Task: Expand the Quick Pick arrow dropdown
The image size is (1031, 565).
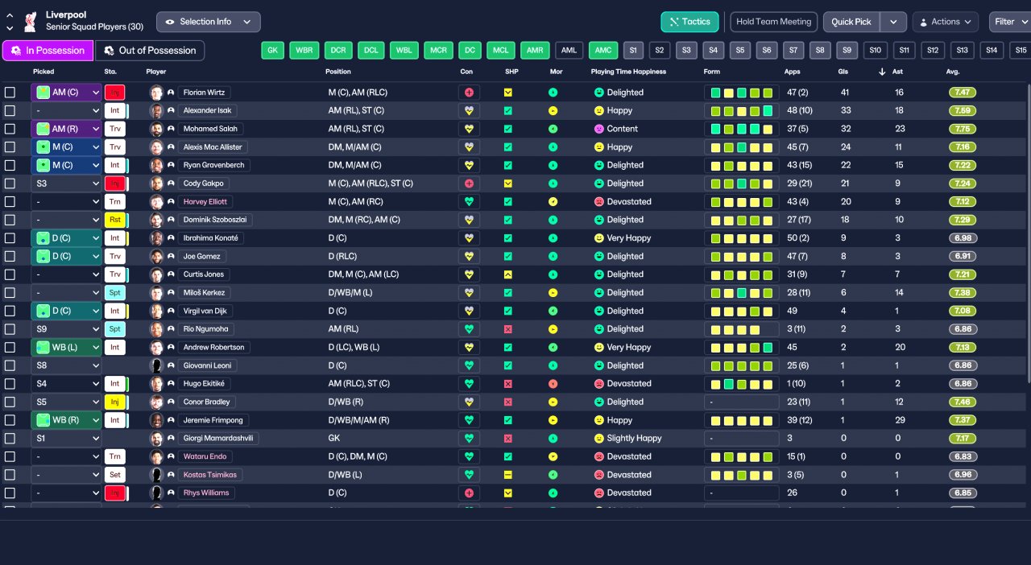Action: pos(893,22)
